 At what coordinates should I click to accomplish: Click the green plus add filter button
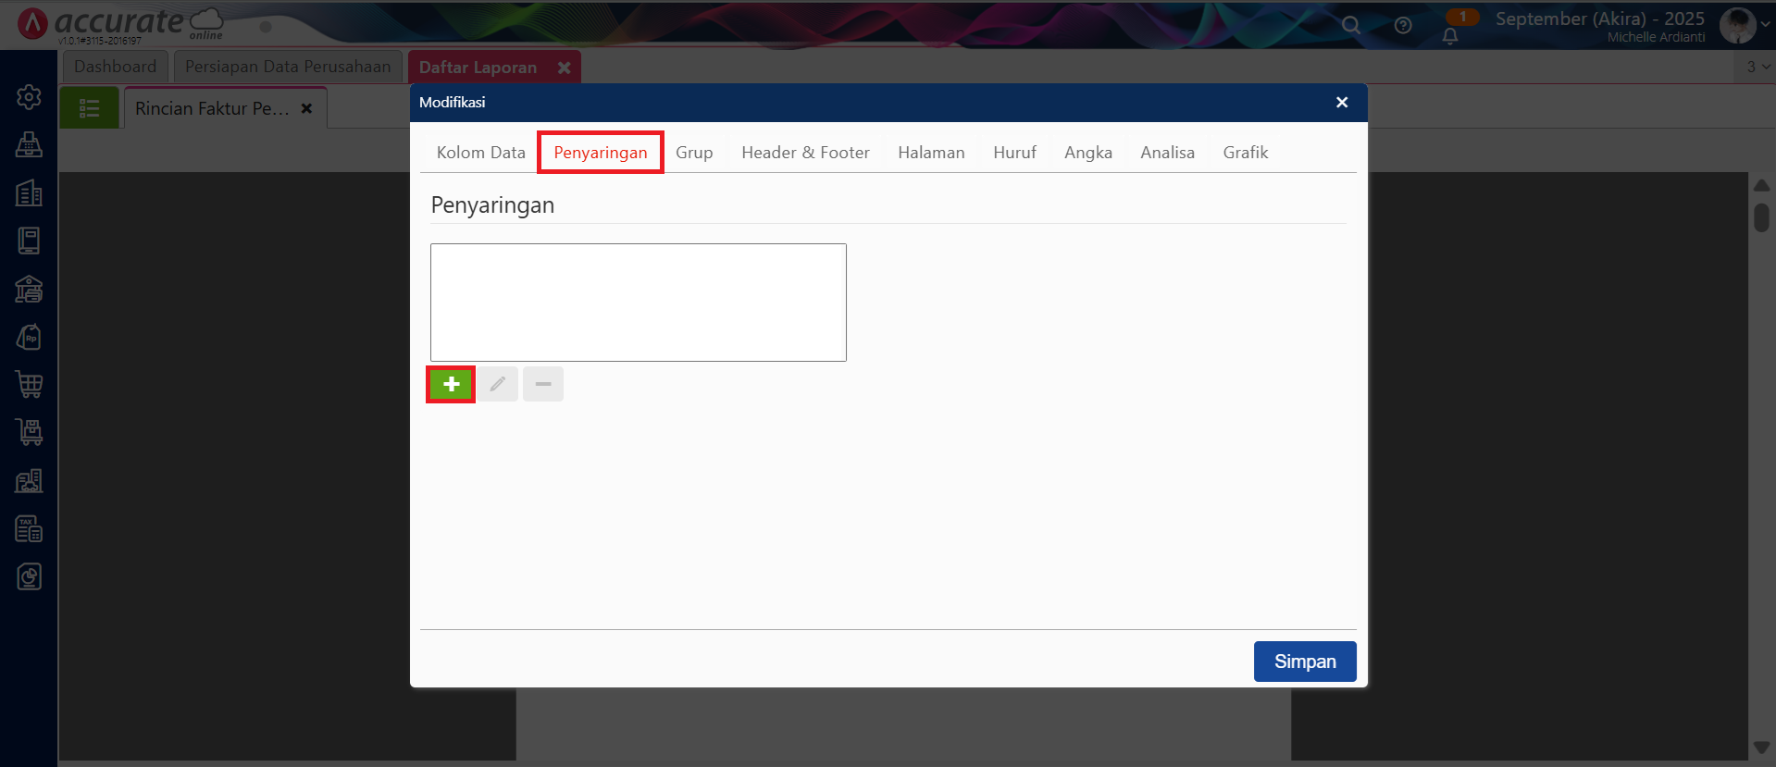pos(451,384)
